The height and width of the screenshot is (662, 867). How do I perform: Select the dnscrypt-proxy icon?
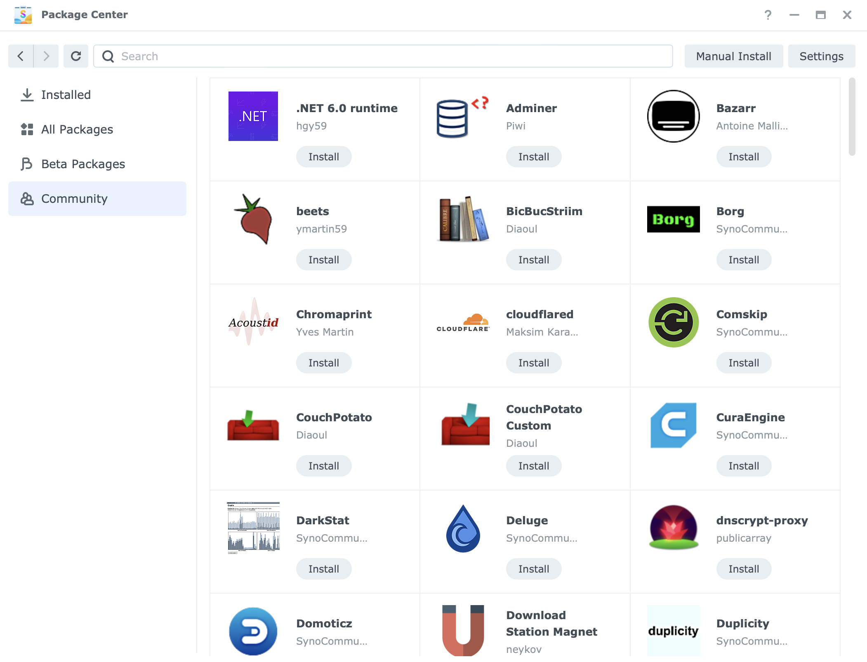[x=673, y=528]
